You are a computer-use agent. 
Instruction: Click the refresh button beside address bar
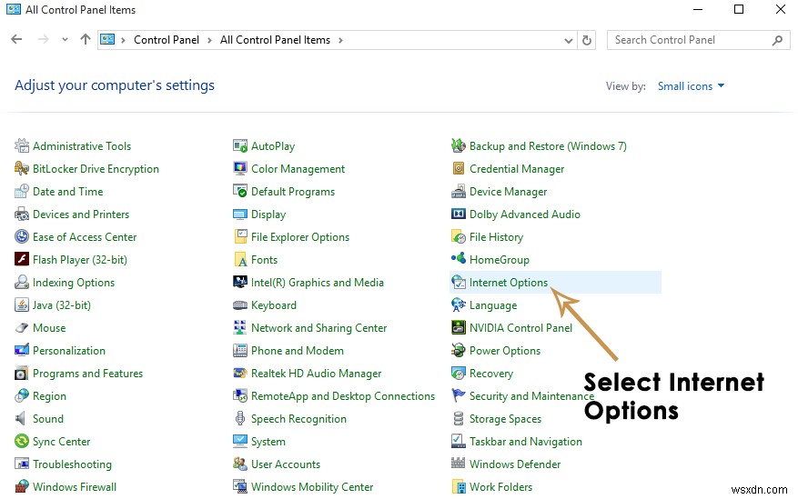587,40
